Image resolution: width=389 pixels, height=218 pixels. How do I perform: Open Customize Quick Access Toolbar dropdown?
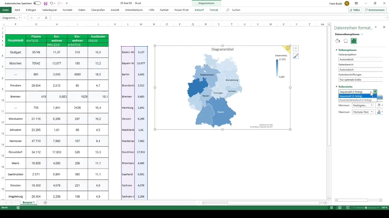pyautogui.click(x=67, y=3)
